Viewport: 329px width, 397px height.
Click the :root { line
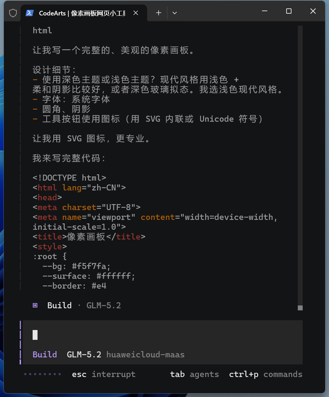(50, 256)
